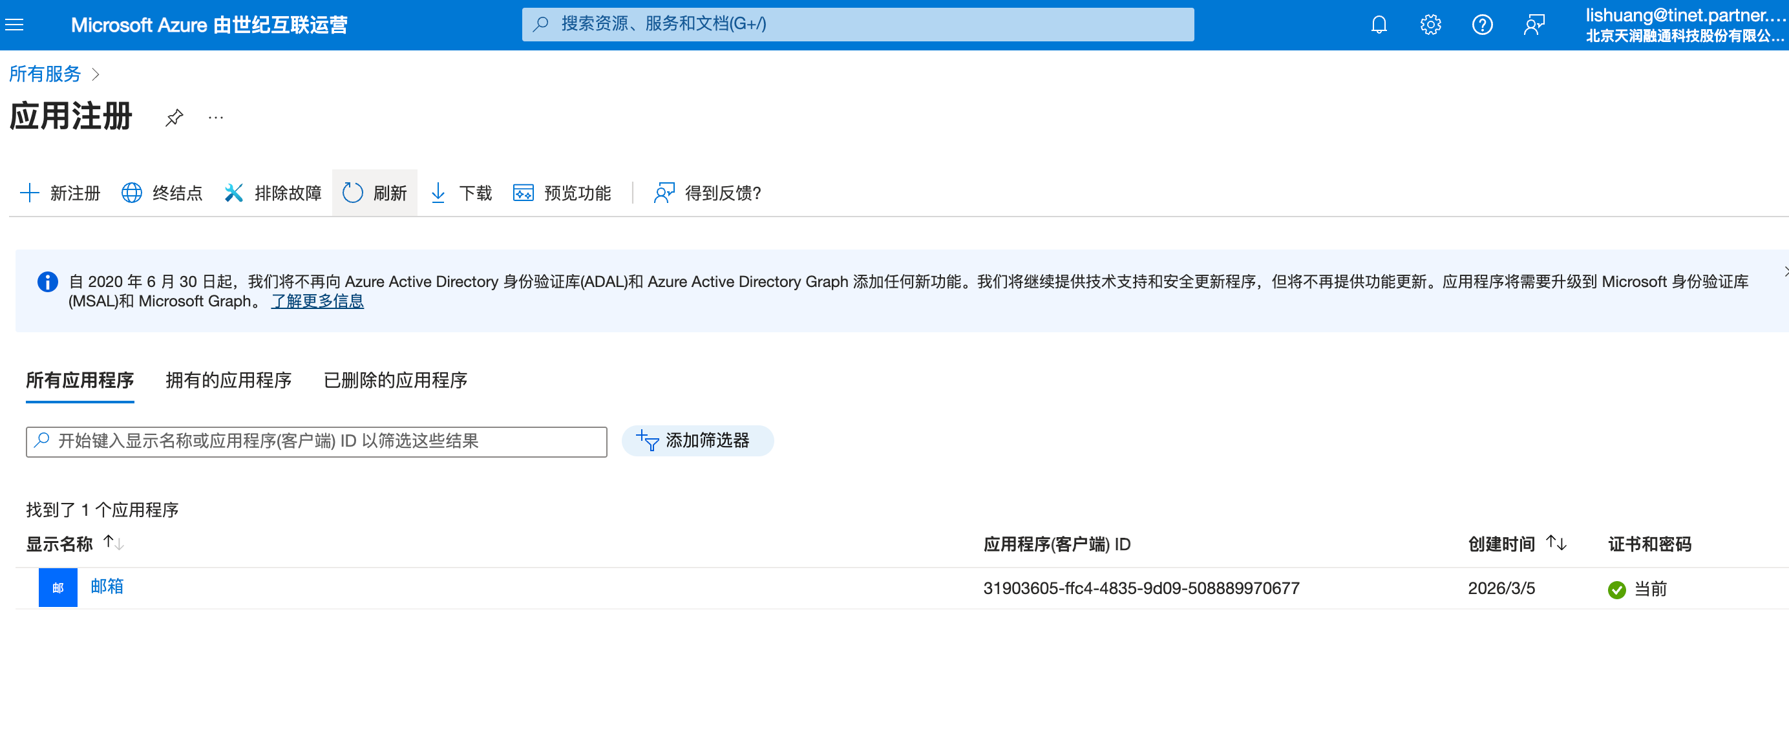Open 预览功能 preview features
Image resolution: width=1789 pixels, height=755 pixels.
(562, 193)
